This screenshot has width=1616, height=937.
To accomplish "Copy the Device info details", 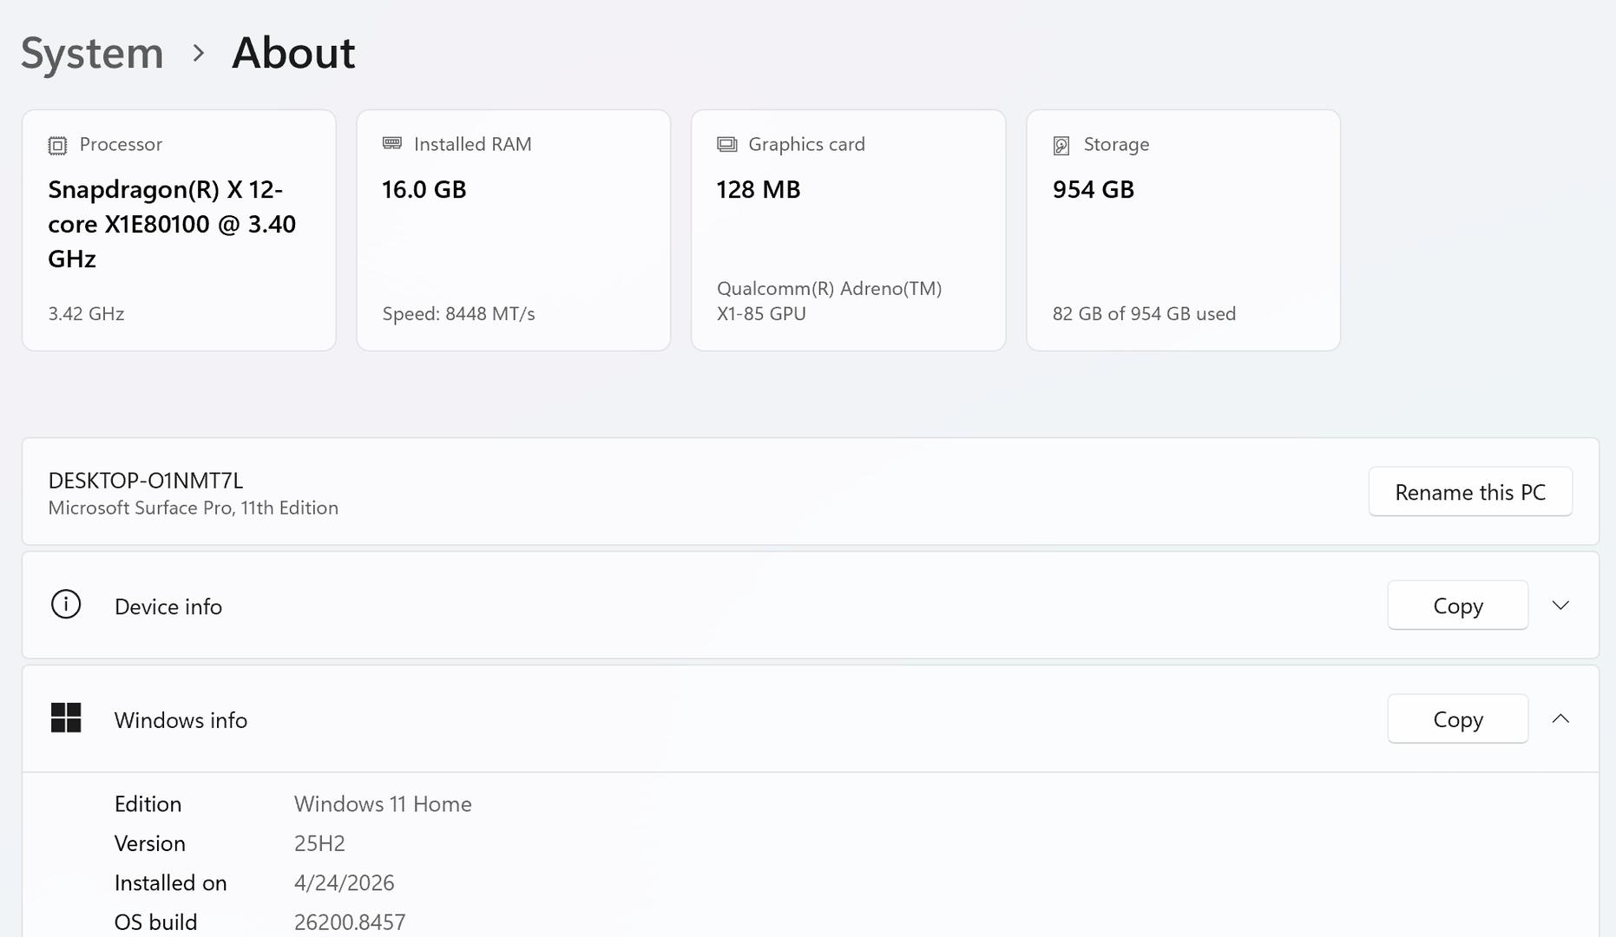I will [1458, 606].
